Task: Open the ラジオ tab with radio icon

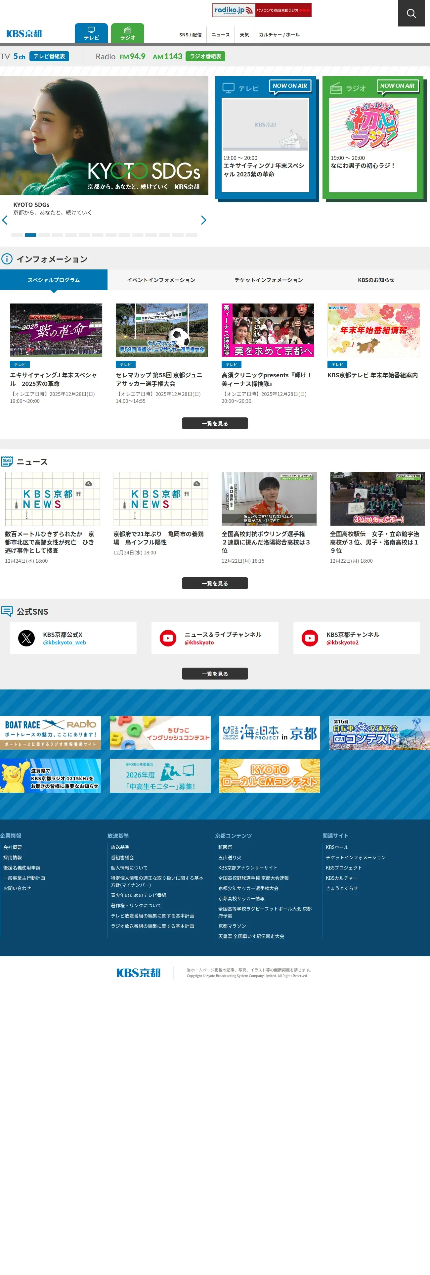Action: [x=128, y=33]
